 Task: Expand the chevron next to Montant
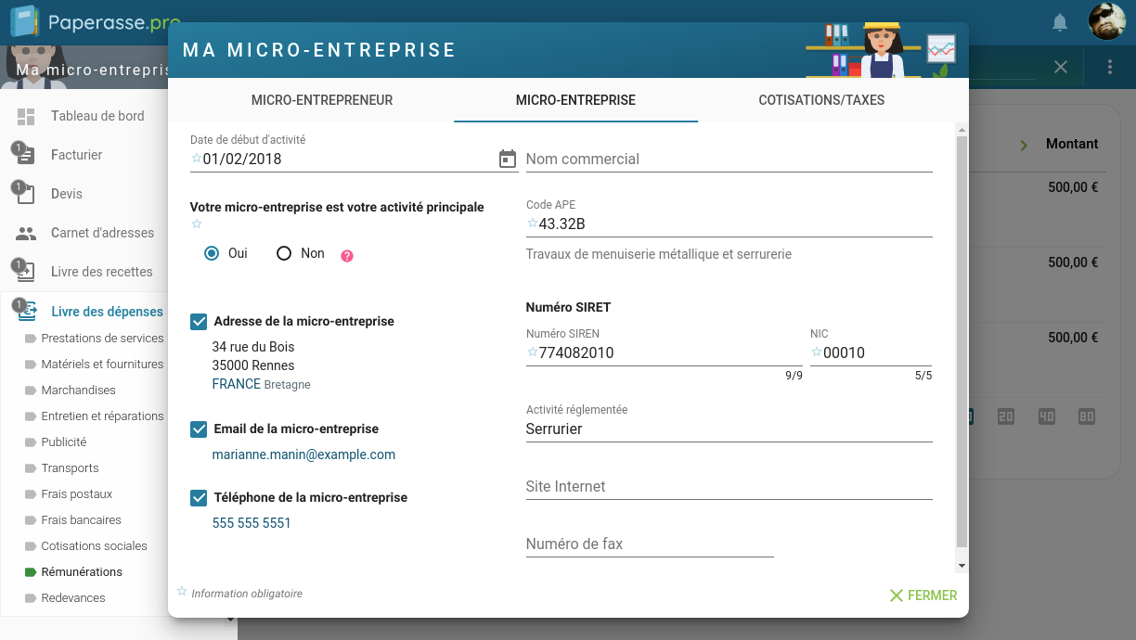[1023, 145]
